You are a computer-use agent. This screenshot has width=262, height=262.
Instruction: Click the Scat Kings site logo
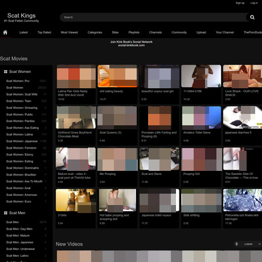22,17
